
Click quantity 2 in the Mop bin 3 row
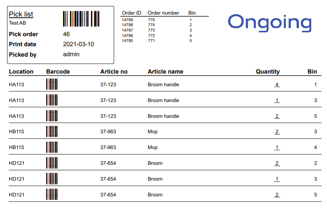coord(277,132)
